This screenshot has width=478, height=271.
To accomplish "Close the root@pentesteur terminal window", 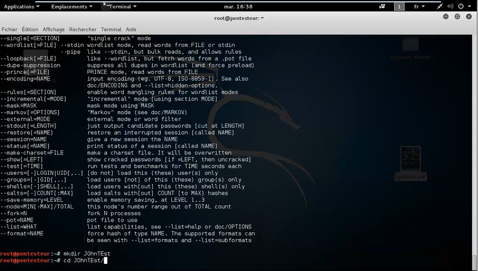I will (x=469, y=17).
